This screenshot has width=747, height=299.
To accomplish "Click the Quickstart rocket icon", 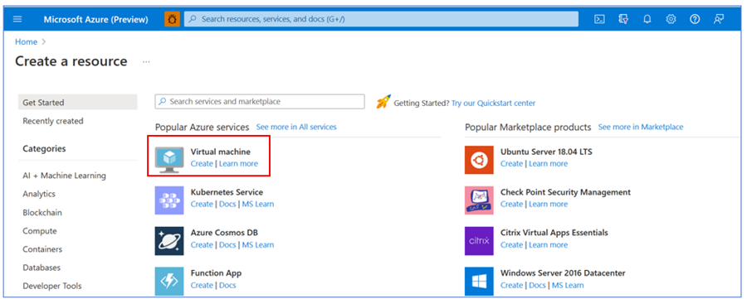I will [x=383, y=102].
